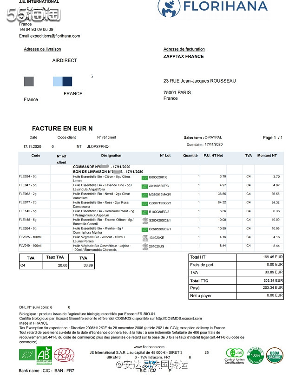Click the green EU organic leaf logo in footer
The height and width of the screenshot is (378, 302).
pyautogui.click(x=26, y=355)
